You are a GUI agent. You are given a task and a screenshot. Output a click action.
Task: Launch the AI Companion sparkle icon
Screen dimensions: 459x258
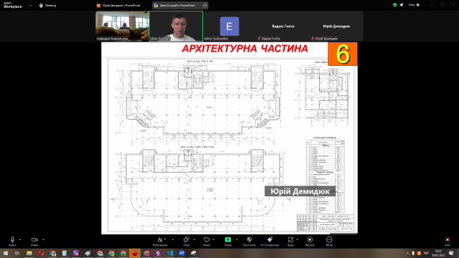coord(270,242)
